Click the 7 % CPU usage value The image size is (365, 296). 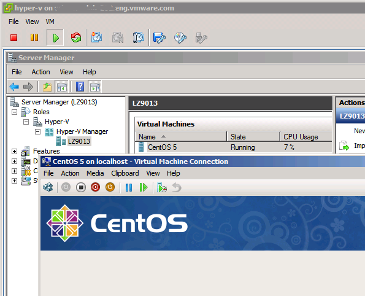point(289,147)
